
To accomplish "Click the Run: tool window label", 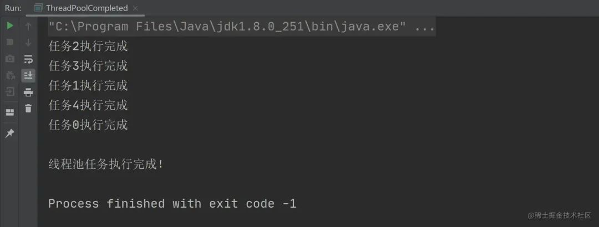I will click(x=13, y=8).
